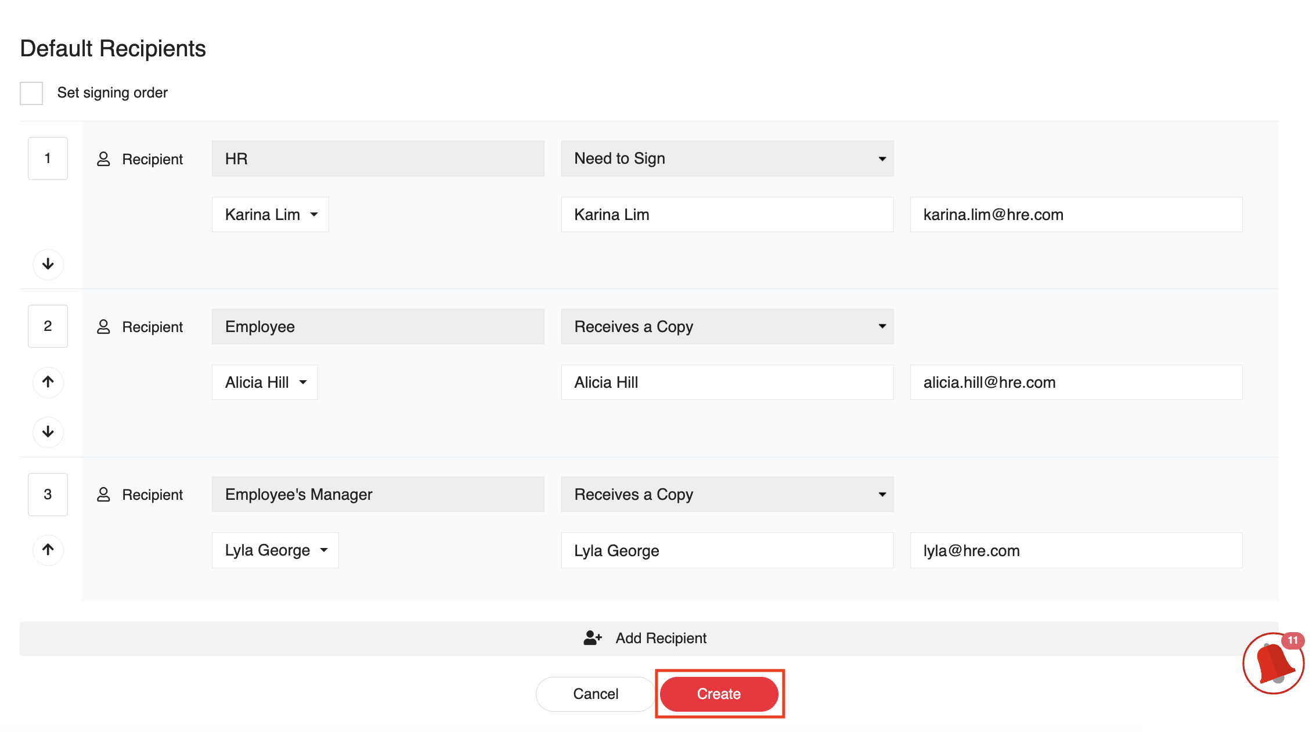Enable the Set signing order checkbox

tap(31, 93)
